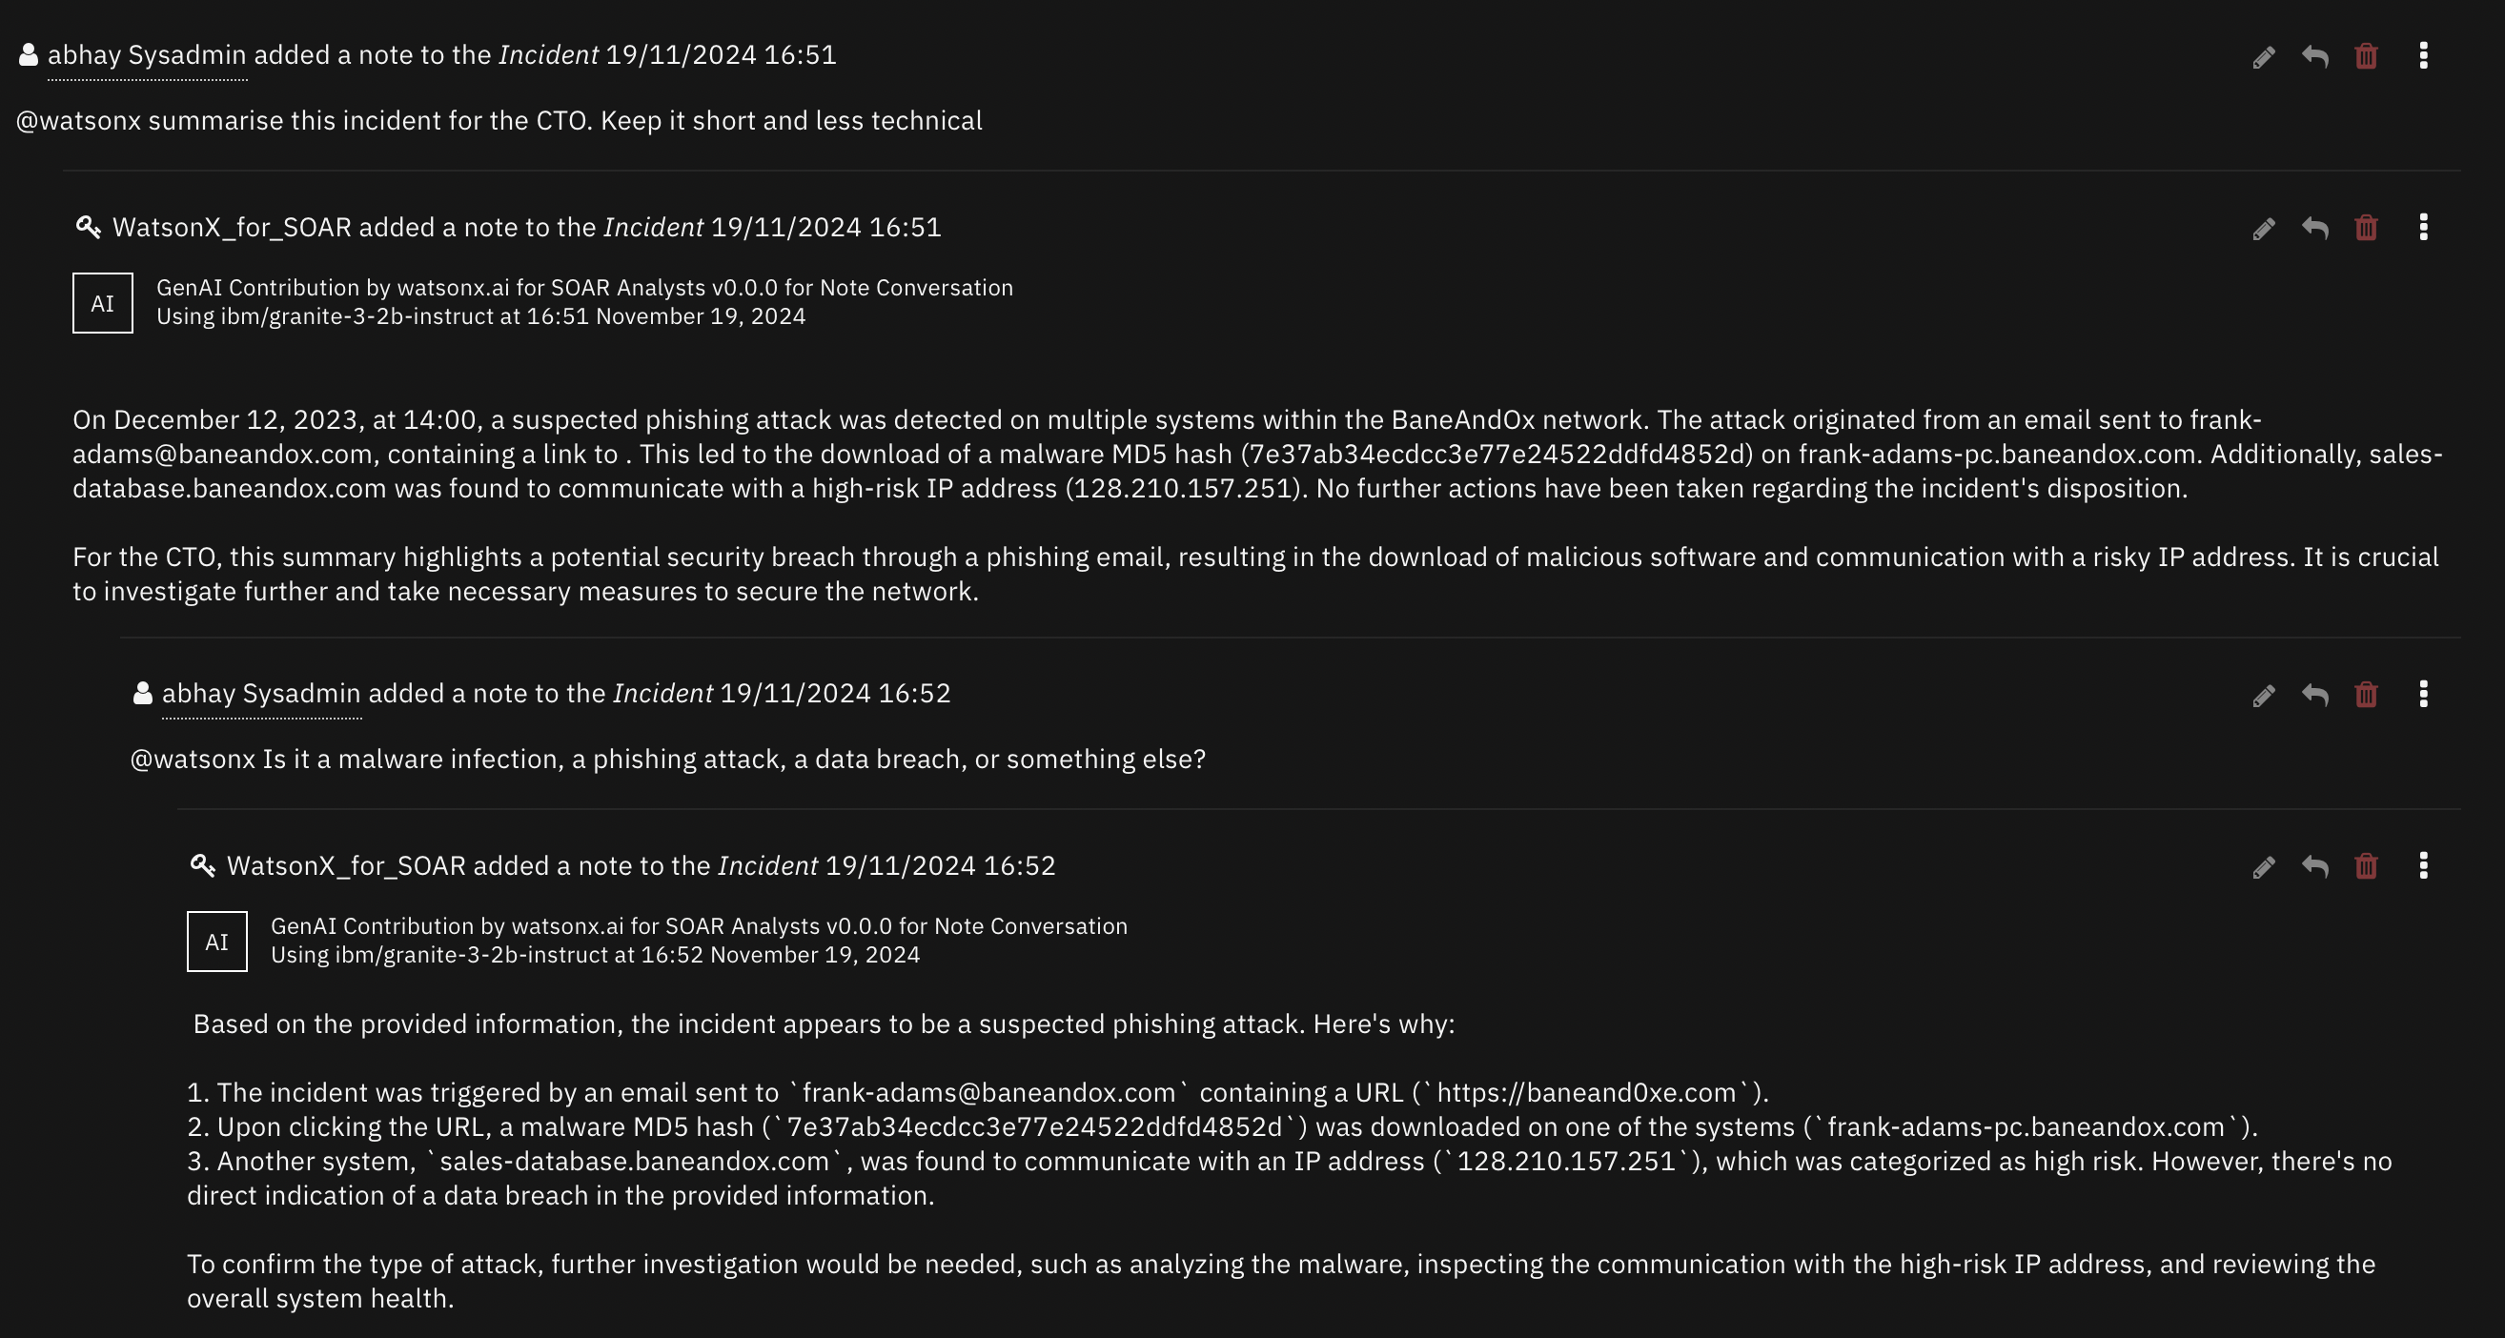The height and width of the screenshot is (1338, 2505).
Task: Delete WatsonX_for_SOAR's 16:52 note
Action: click(2366, 865)
